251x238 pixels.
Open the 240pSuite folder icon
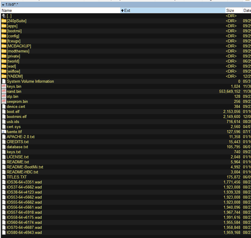[4, 21]
